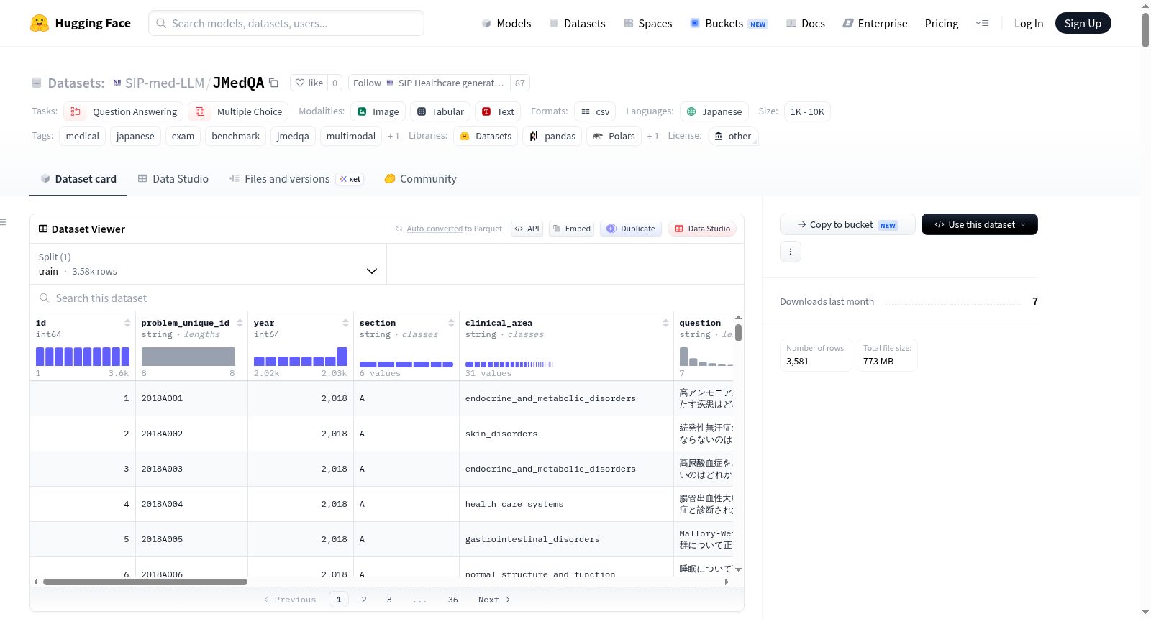Open the Use this dataset dropdown
The width and height of the screenshot is (1151, 619).
coord(980,224)
